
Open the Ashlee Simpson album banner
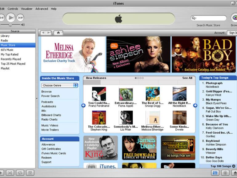click(x=138, y=55)
